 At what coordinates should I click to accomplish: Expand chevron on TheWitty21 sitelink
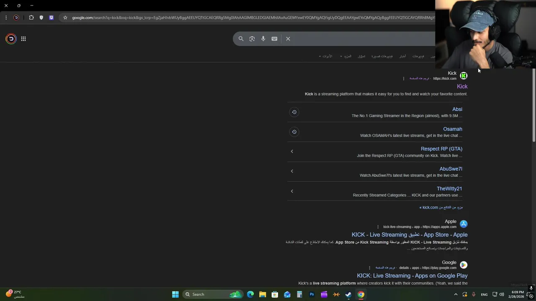coord(292,191)
